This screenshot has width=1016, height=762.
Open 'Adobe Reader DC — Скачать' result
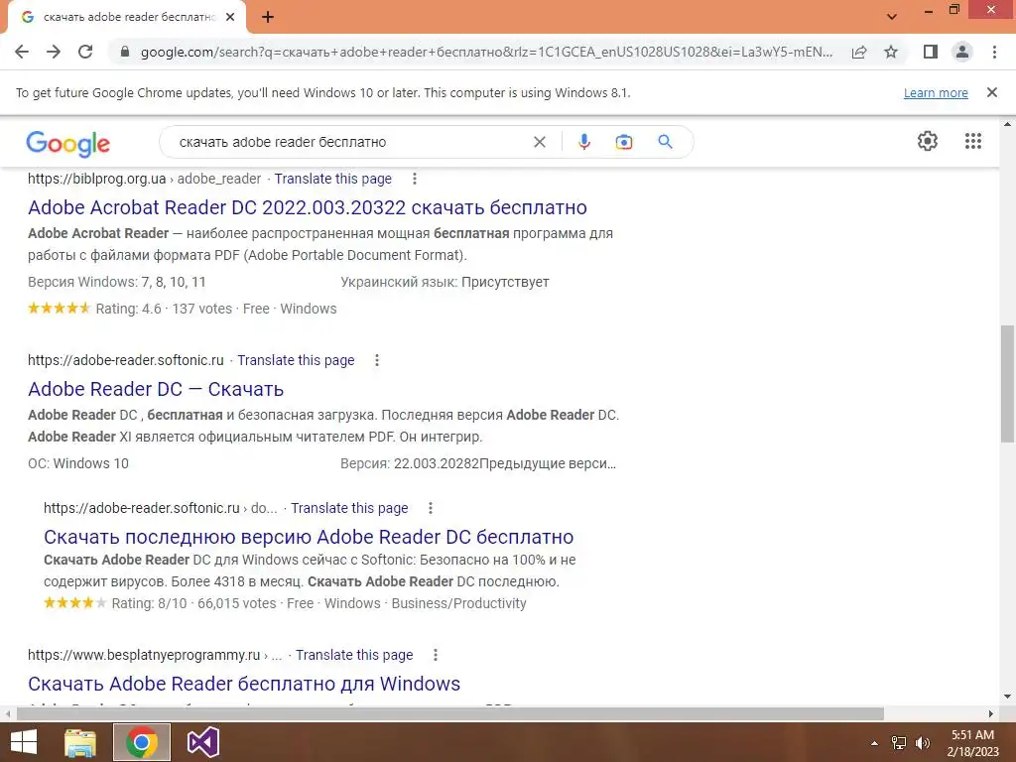(156, 389)
